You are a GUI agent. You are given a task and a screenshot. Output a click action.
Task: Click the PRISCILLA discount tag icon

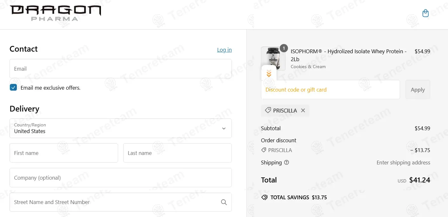pyautogui.click(x=268, y=110)
